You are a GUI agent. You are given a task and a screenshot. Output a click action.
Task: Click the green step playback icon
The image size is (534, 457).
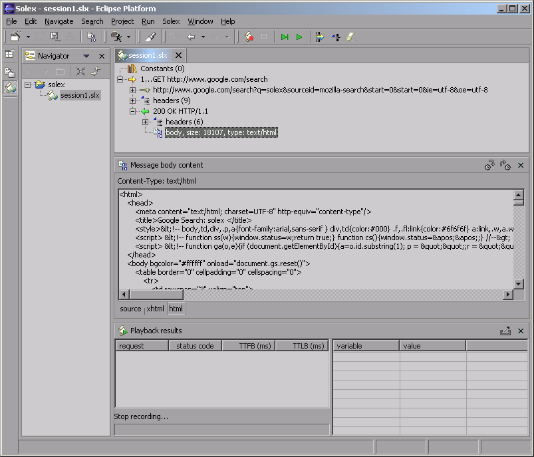point(285,37)
